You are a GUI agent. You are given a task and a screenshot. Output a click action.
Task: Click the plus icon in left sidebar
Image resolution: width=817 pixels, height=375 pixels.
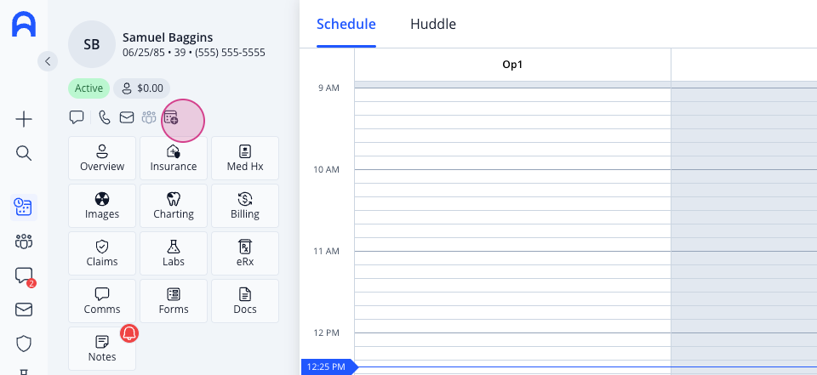click(x=24, y=120)
